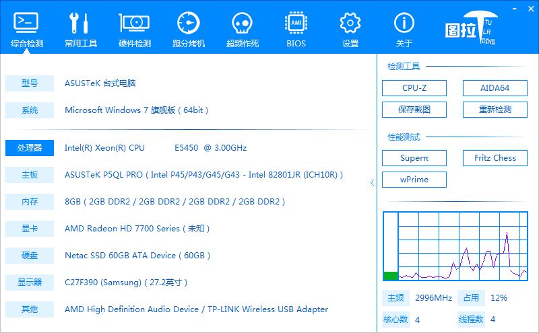539x333 pixels.
Task: Click the 关于 info icon
Action: pyautogui.click(x=404, y=23)
